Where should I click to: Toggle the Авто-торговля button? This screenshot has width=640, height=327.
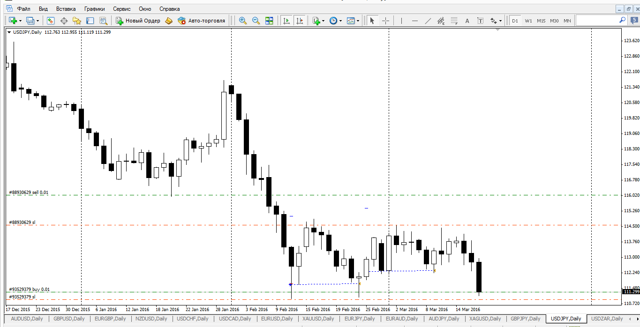201,21
